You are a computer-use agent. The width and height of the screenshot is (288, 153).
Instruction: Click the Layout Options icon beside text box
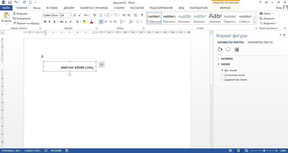101,65
